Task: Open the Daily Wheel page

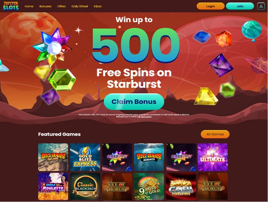Action: click(80, 6)
